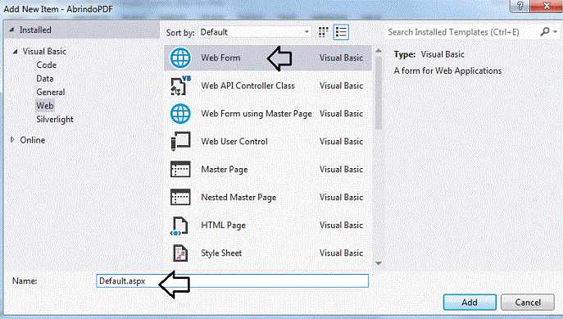Select HTML Page template name
Screen dimensions: 563x319
[x=224, y=226]
